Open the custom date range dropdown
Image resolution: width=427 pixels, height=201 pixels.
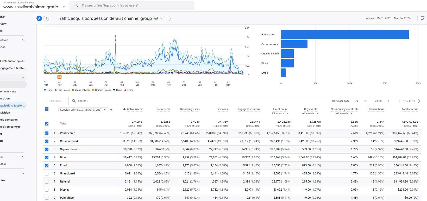(x=395, y=18)
